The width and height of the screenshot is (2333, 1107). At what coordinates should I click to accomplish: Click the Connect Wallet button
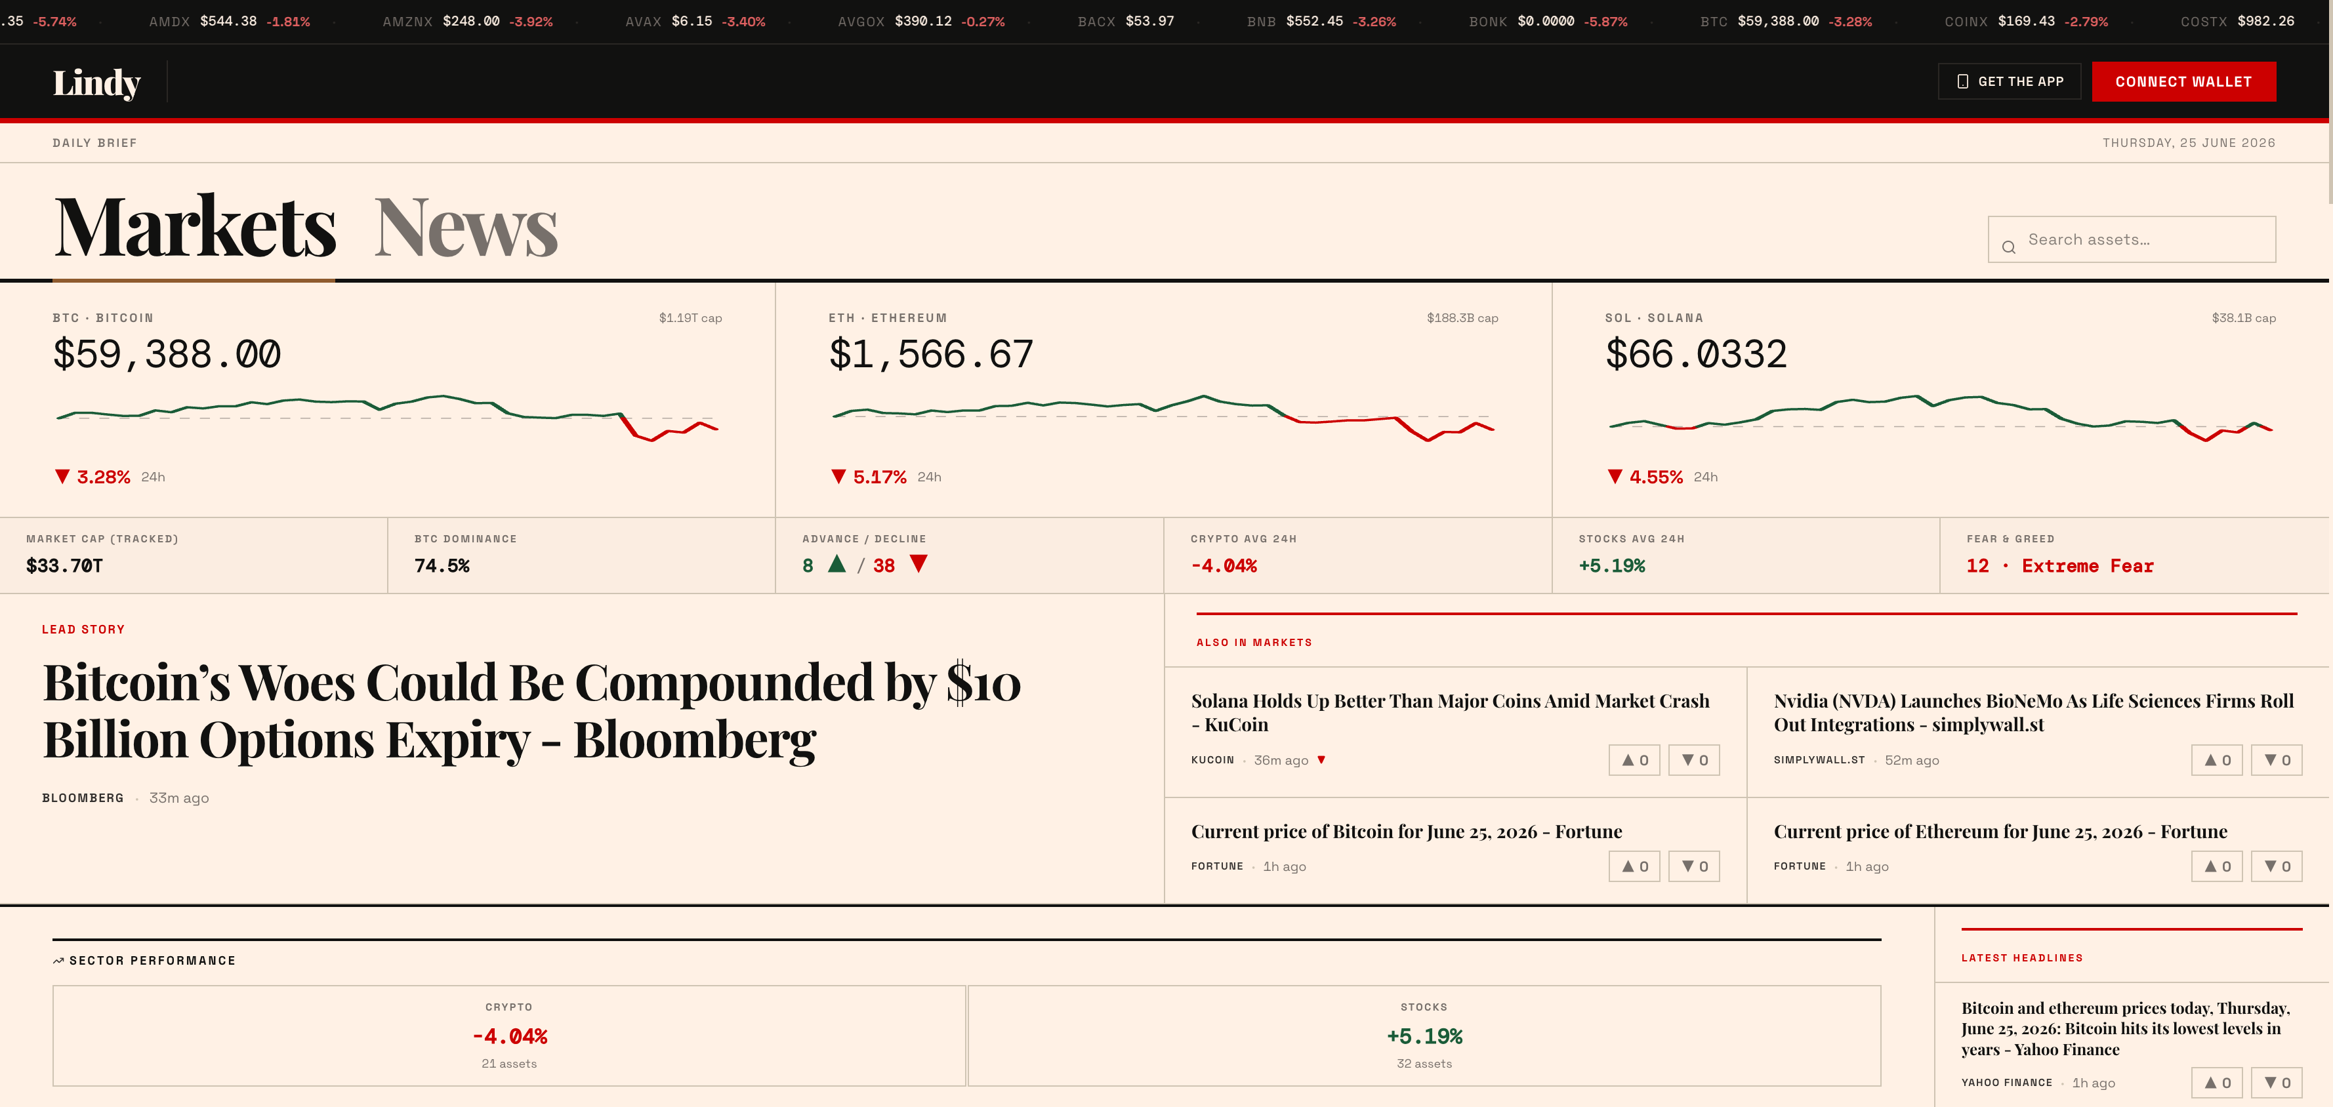pos(2183,81)
